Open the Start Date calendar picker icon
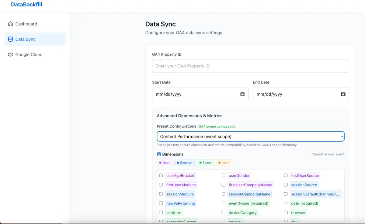 coord(242,94)
